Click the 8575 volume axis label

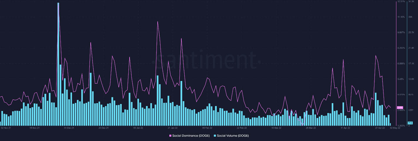[411, 95]
